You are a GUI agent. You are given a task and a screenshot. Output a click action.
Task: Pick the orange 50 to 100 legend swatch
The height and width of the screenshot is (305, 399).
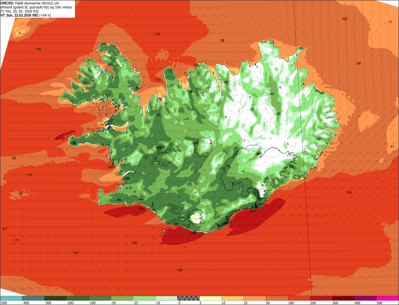coord(277,298)
